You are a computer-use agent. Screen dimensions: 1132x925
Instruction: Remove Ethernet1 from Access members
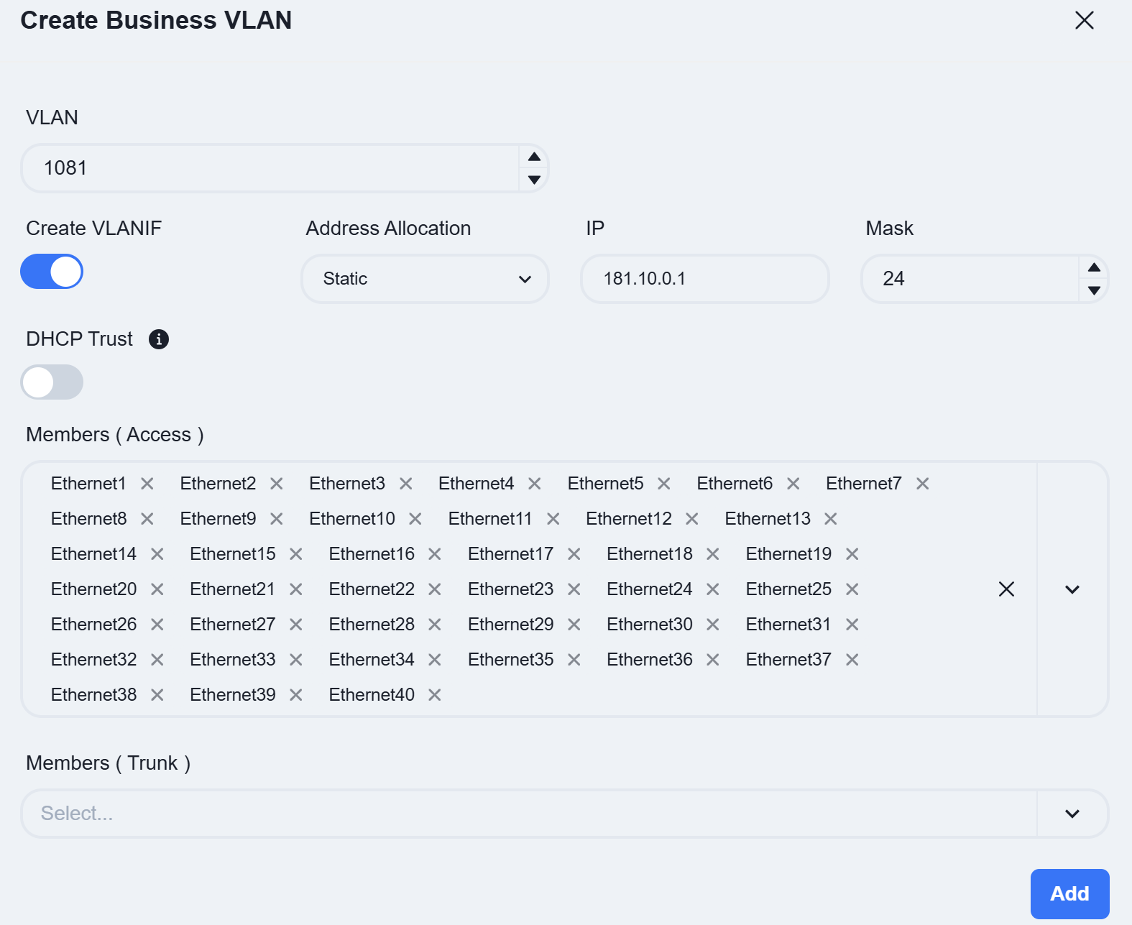coord(147,484)
